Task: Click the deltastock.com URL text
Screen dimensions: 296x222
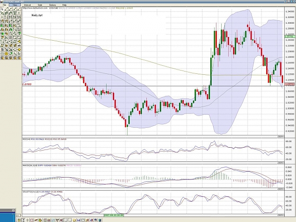Action: click(x=35, y=8)
